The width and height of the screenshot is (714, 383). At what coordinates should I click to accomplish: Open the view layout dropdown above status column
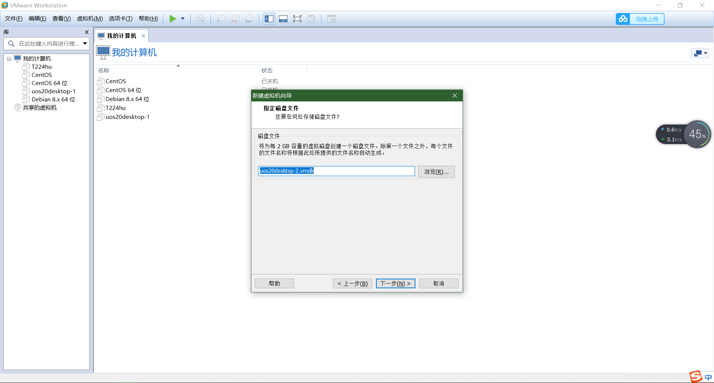[699, 53]
